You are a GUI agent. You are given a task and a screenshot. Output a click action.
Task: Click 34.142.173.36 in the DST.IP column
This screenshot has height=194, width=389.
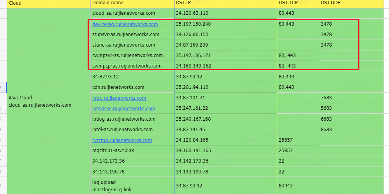click(225, 161)
